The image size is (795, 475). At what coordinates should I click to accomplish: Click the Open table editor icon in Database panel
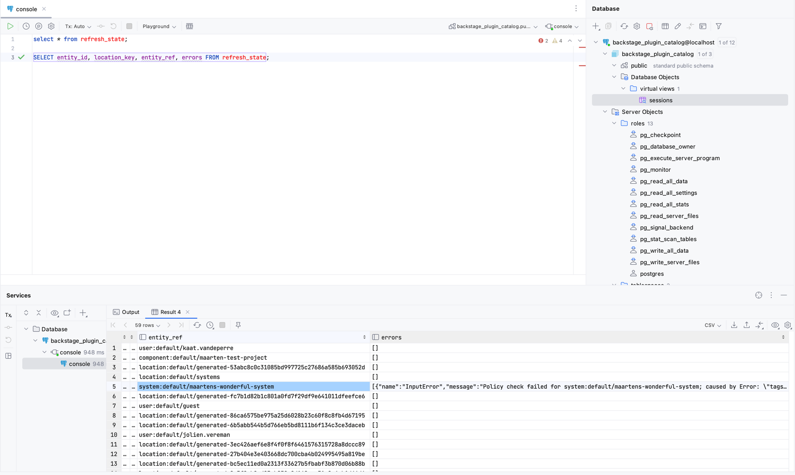click(x=665, y=27)
